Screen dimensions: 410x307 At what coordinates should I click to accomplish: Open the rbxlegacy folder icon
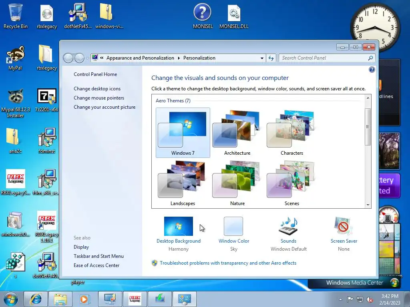pos(47,58)
